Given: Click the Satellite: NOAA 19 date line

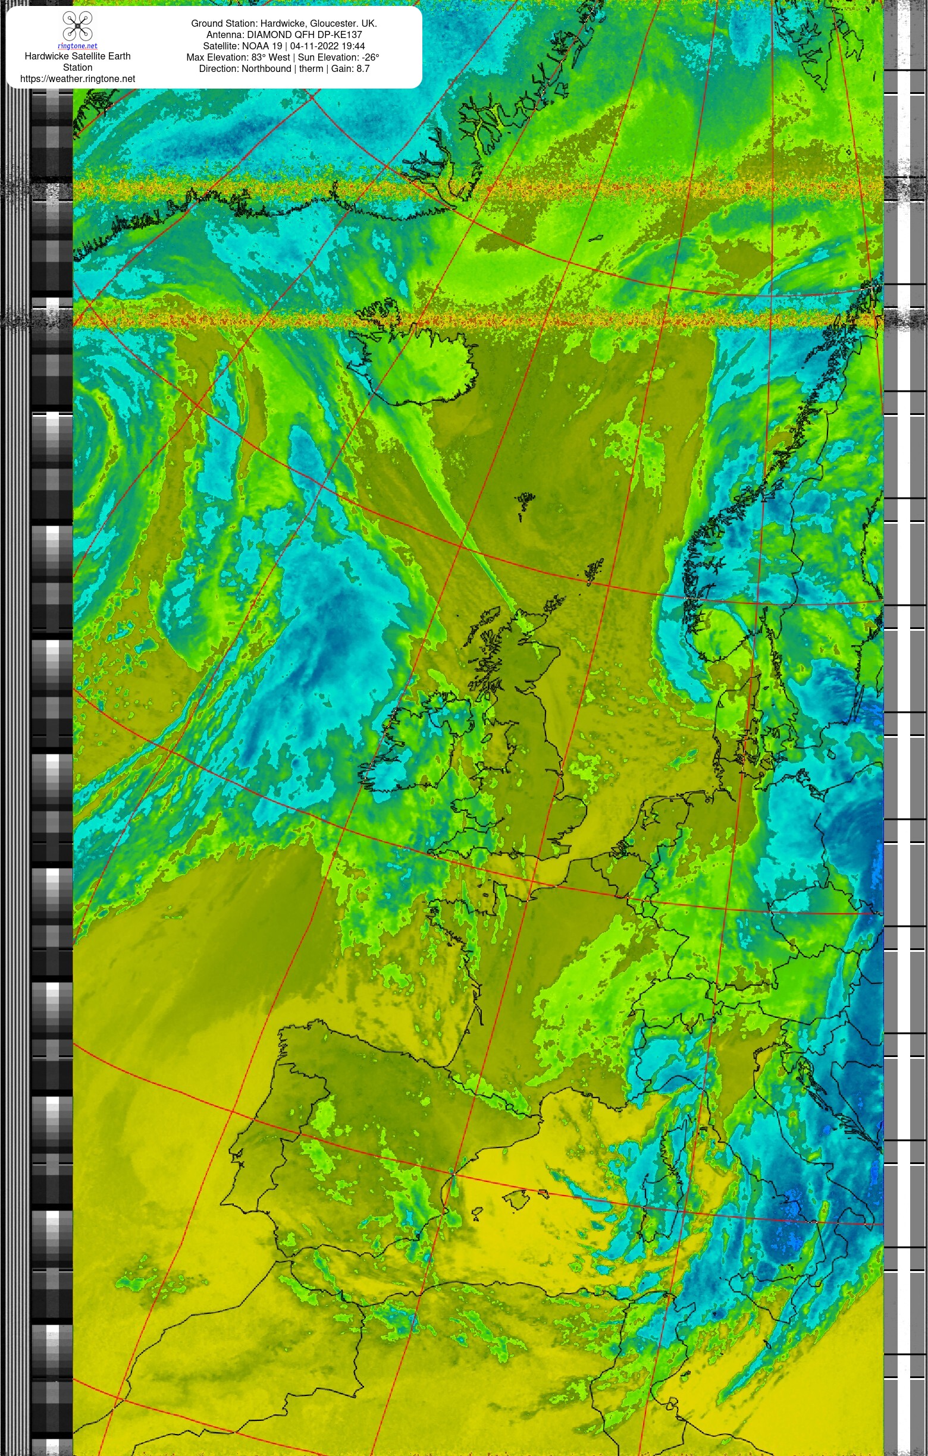Looking at the screenshot, I should [284, 46].
